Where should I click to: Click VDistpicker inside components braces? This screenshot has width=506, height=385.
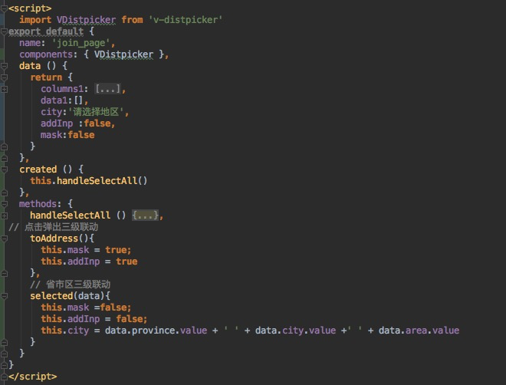[124, 54]
